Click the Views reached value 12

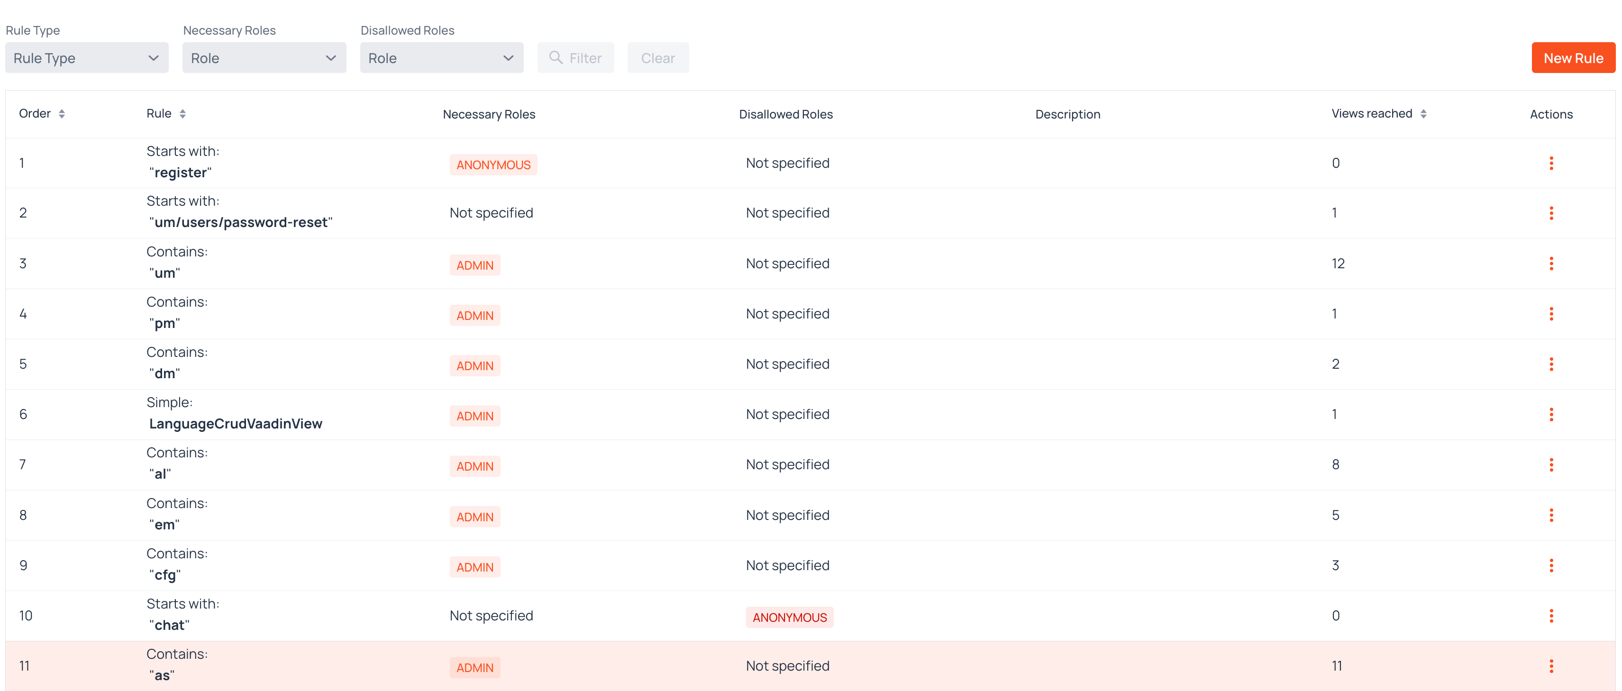[1338, 264]
